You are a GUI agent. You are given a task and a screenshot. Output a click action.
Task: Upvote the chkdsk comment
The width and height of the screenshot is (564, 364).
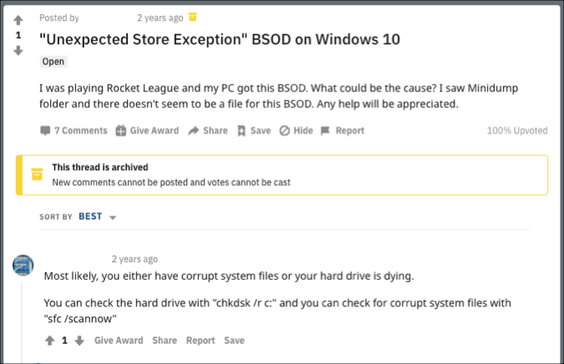pyautogui.click(x=49, y=341)
